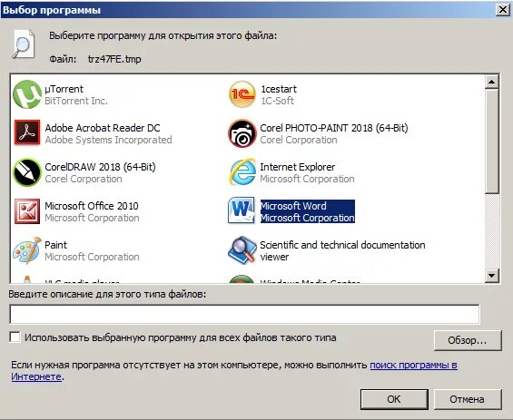Click the program list scrollbar thumb
The height and width of the screenshot is (420, 513).
pyautogui.click(x=492, y=142)
